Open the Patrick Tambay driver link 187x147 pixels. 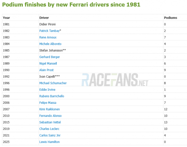click(49, 31)
